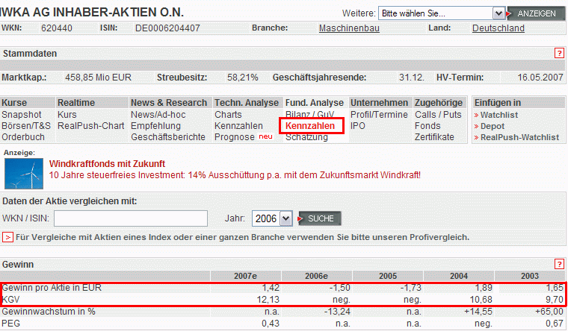Open News/Ad-hoc under News & Research
Image resolution: width=568 pixels, height=331 pixels.
pos(158,115)
